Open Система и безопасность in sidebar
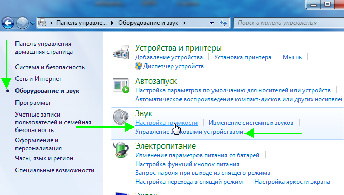 (50, 67)
